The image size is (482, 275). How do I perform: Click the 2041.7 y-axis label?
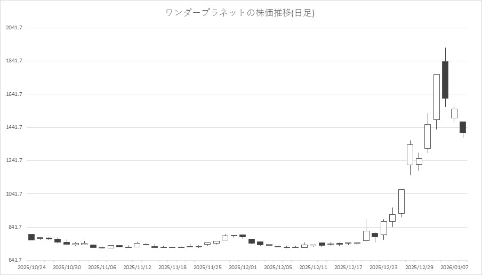14,28
